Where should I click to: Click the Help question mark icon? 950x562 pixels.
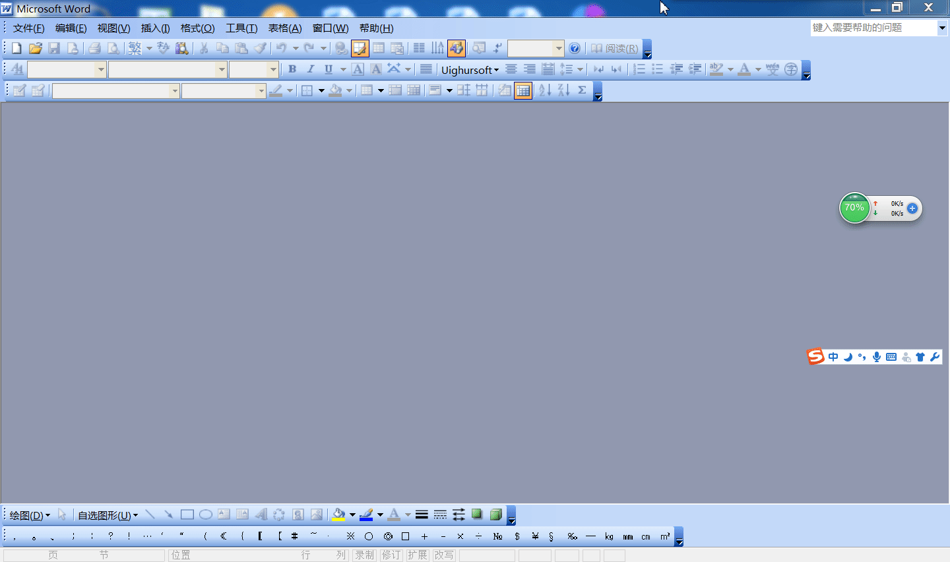[575, 48]
